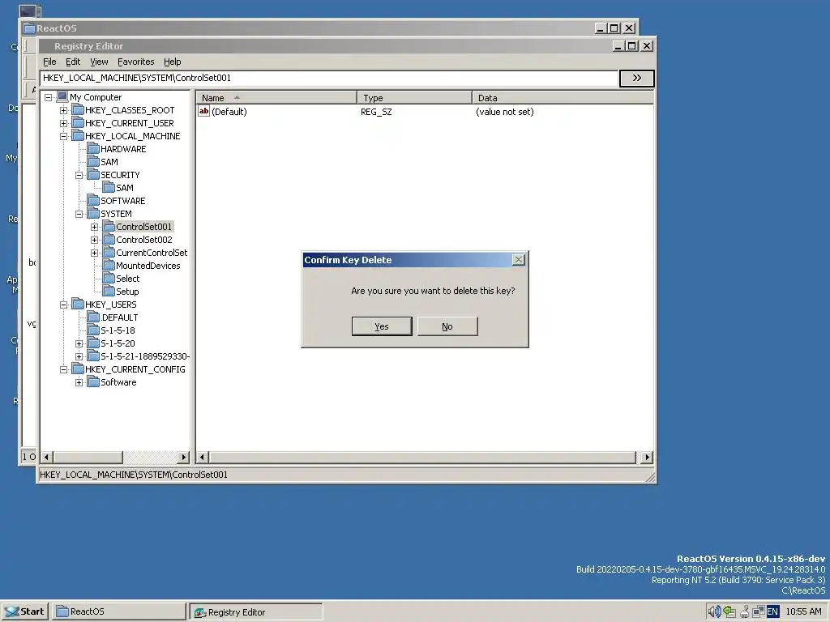Select HKEY_CURRENT_USER folder icon

pyautogui.click(x=78, y=123)
